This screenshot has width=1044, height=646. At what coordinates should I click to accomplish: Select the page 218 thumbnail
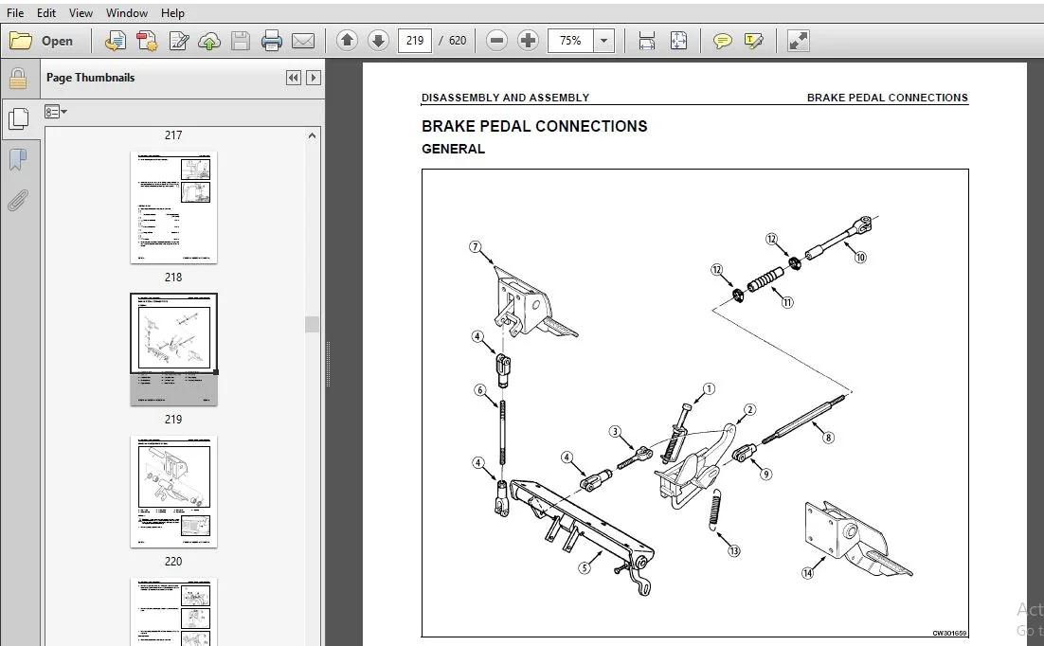click(173, 207)
